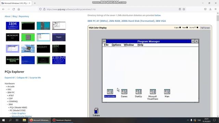Open the Firefox hamburger menu
The width and height of the screenshot is (219, 123).
(216, 9)
